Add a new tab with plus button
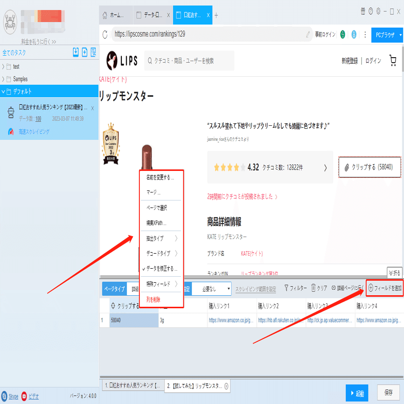 [x=216, y=16]
